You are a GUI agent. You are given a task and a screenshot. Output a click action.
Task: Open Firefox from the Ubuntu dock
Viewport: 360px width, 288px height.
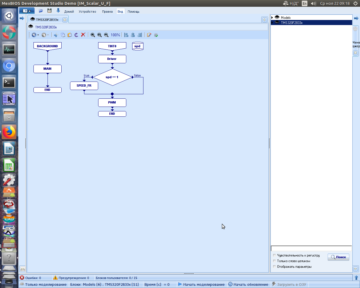[x=9, y=132]
